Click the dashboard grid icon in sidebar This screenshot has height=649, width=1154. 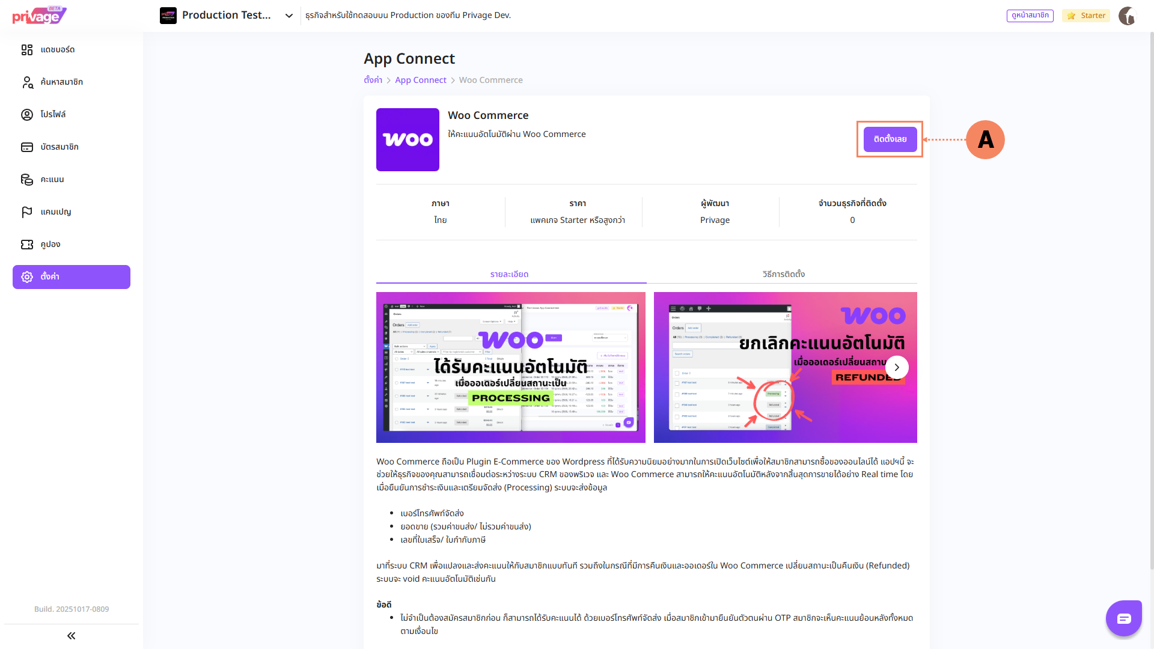tap(27, 50)
